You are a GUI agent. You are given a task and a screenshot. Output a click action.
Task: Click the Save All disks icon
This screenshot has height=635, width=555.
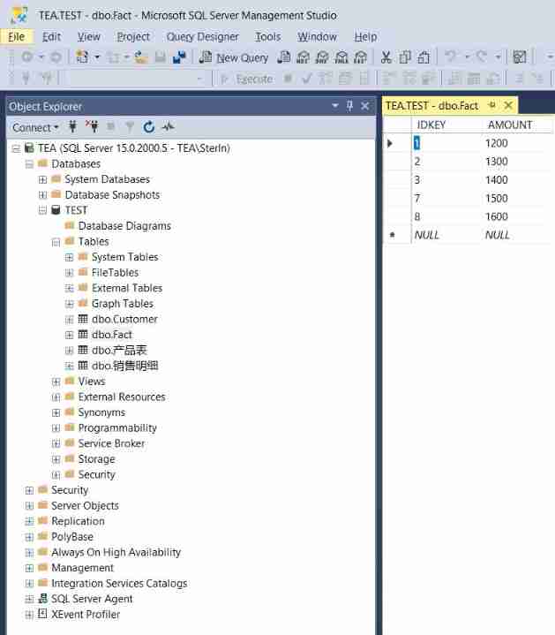pos(179,57)
